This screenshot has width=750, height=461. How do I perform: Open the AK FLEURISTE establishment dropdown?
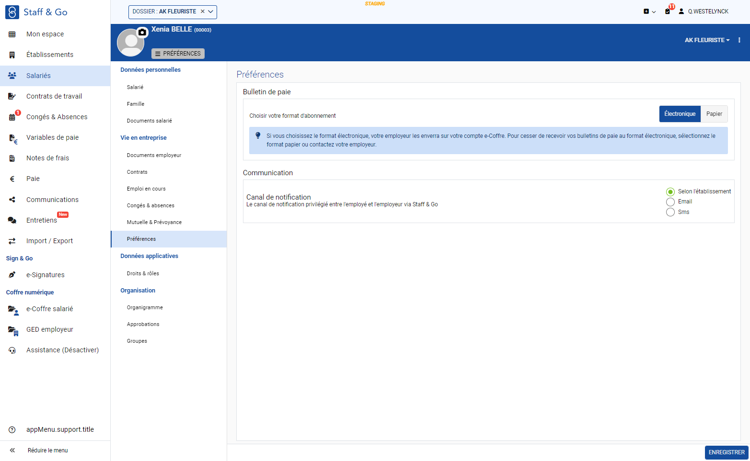(707, 40)
